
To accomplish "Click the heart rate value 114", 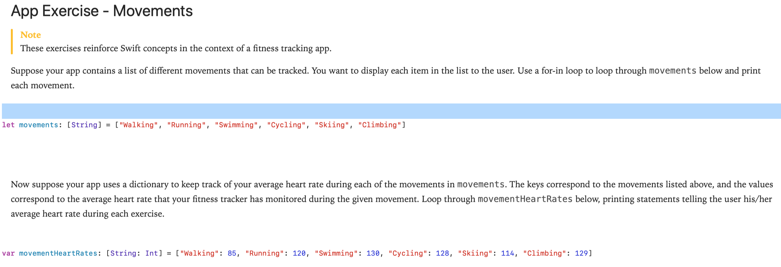I will point(508,253).
